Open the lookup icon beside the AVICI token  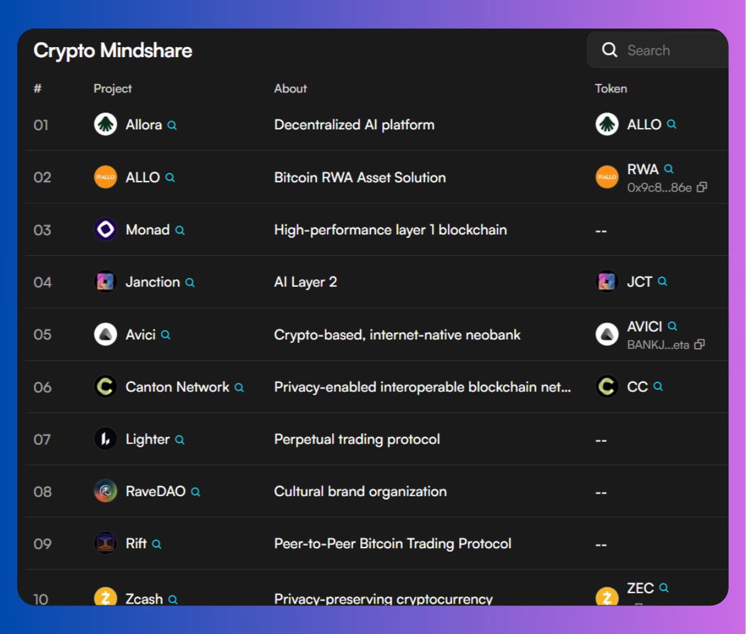point(672,326)
